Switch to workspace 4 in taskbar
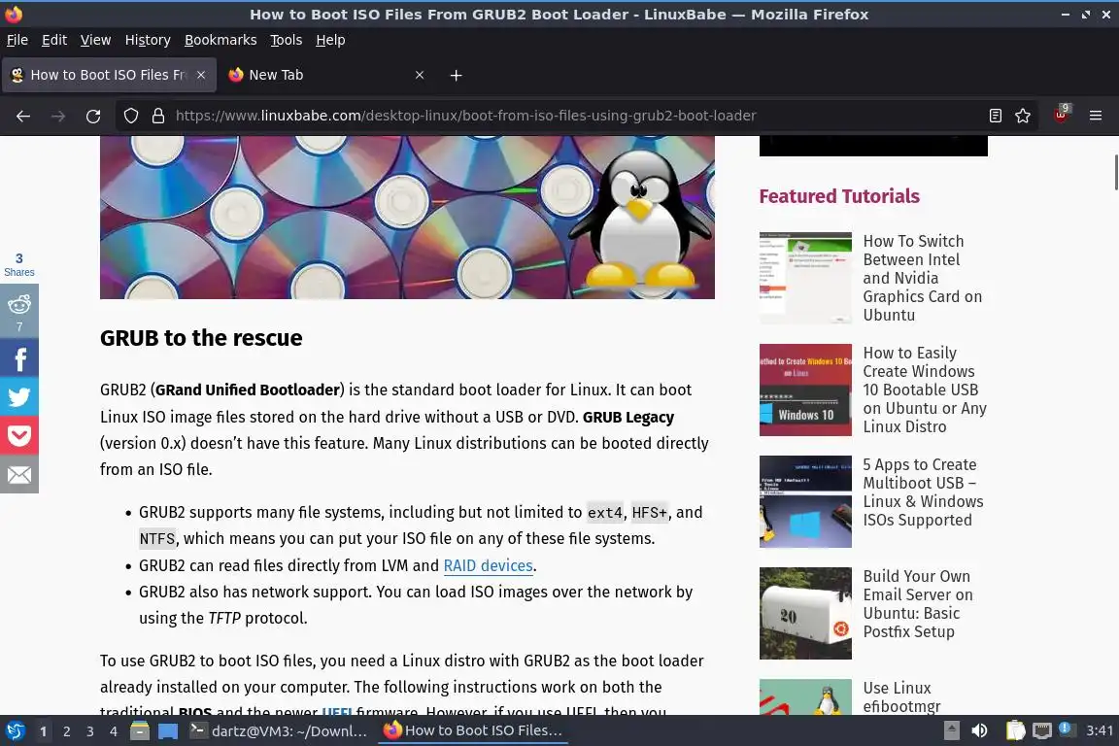1119x746 pixels. click(114, 731)
